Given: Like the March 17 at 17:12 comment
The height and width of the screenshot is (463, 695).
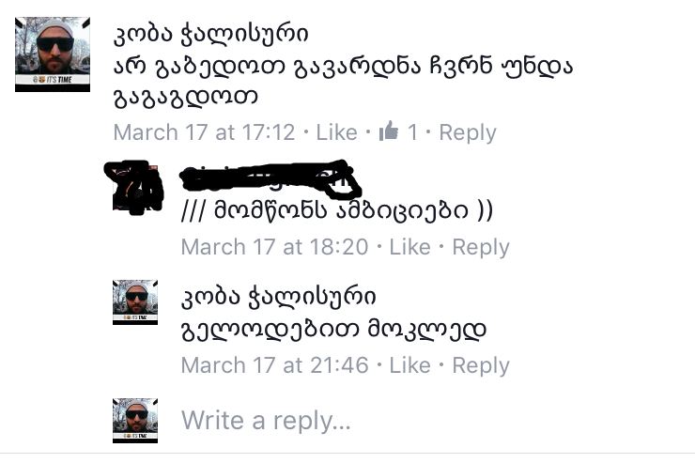Looking at the screenshot, I should [x=336, y=132].
